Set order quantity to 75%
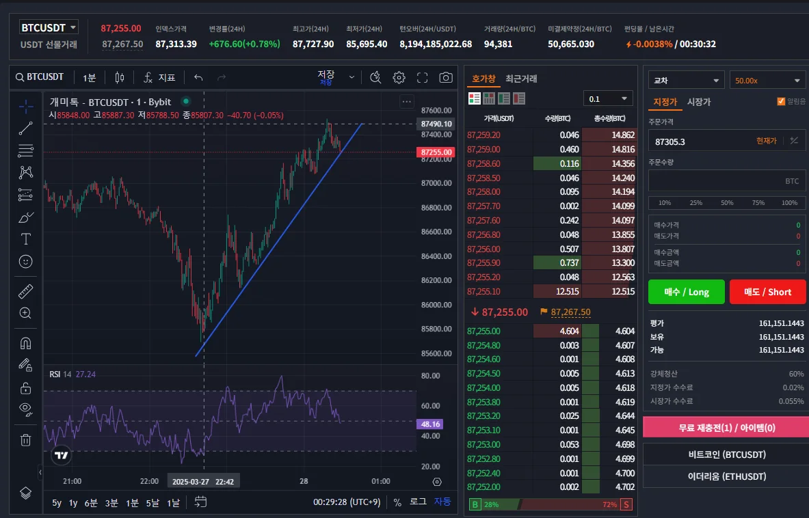809x518 pixels. point(758,203)
